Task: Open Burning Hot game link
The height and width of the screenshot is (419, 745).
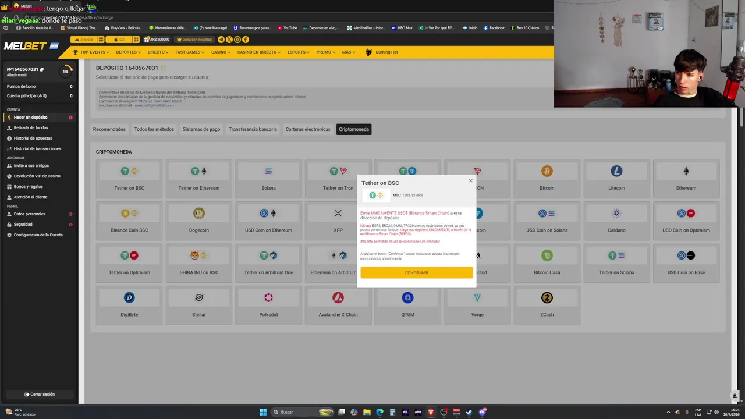Action: pyautogui.click(x=382, y=52)
